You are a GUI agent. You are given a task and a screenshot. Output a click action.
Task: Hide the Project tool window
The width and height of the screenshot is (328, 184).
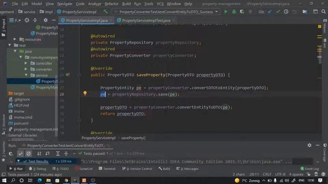pyautogui.click(x=53, y=20)
